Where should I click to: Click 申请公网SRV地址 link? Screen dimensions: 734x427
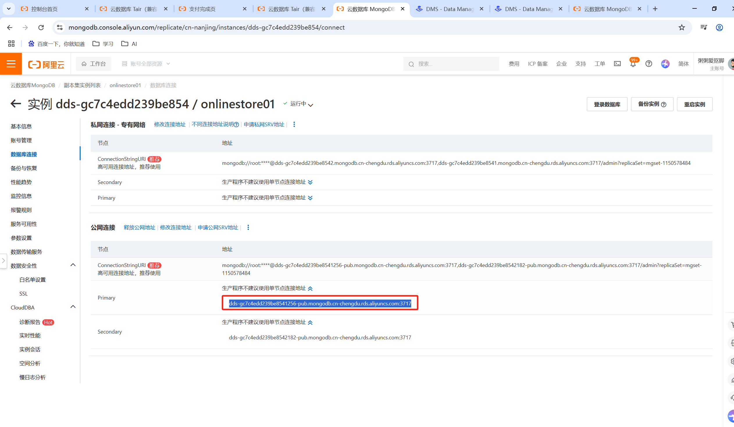point(218,228)
